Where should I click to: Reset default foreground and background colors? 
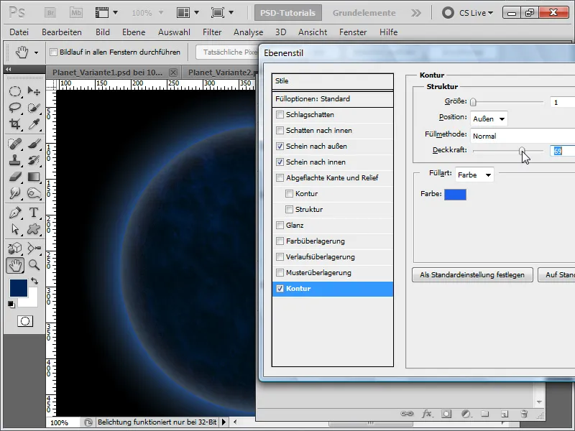tap(11, 304)
